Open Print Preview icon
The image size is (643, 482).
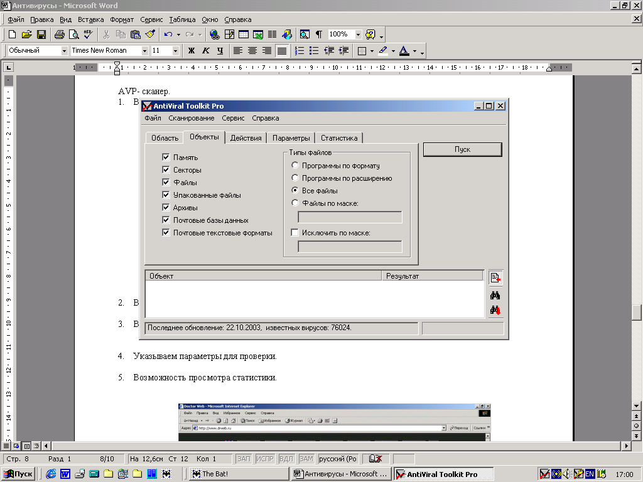tap(74, 35)
